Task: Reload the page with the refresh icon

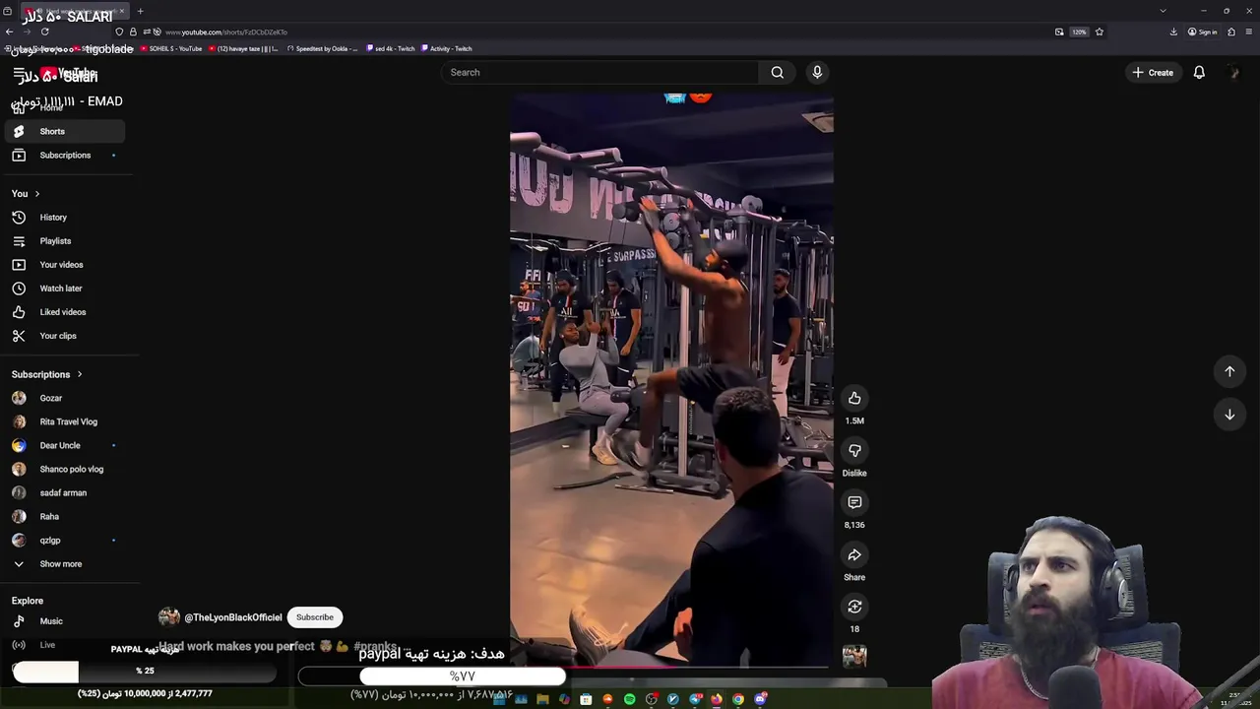Action: 44,32
